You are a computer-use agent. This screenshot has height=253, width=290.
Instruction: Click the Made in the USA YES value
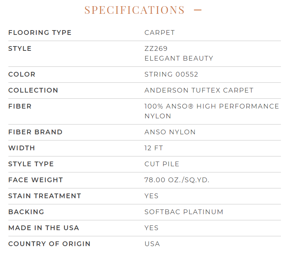pyautogui.click(x=152, y=228)
